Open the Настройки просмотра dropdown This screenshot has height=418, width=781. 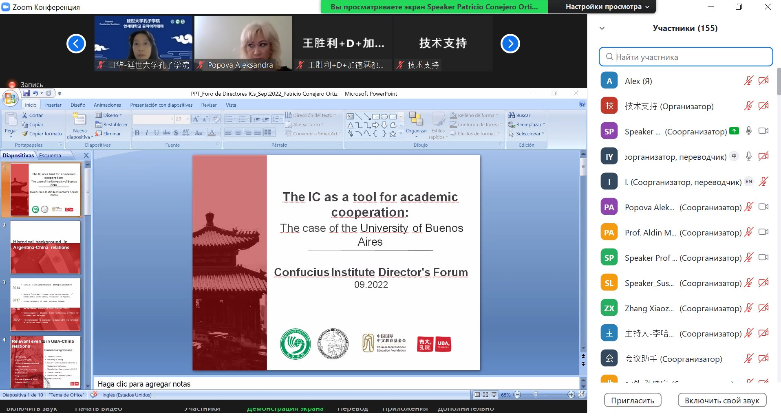pos(607,7)
